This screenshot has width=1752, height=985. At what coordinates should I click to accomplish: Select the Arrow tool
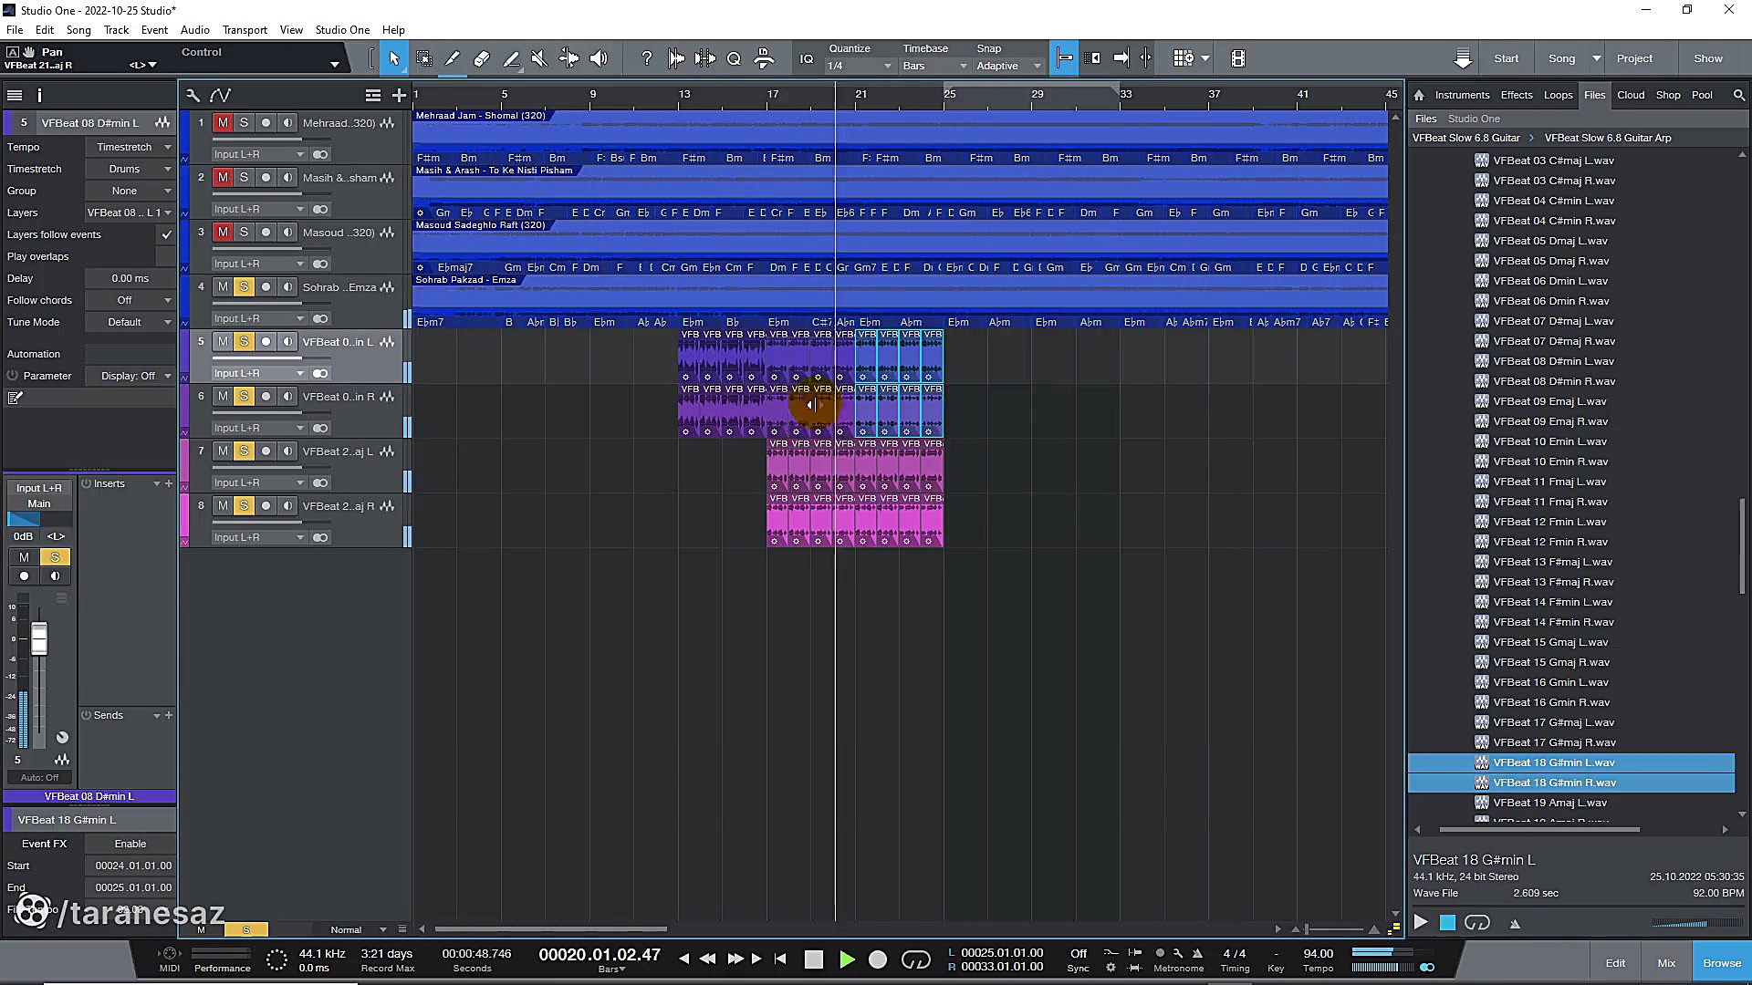[394, 58]
